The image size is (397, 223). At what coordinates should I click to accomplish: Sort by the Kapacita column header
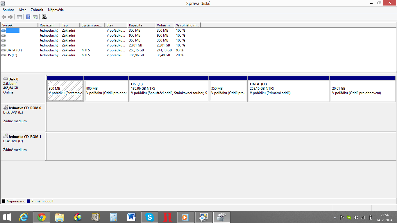[x=141, y=25]
